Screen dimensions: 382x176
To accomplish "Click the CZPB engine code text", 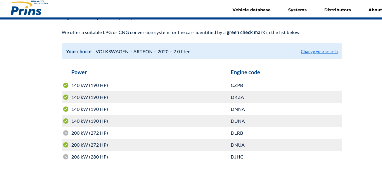I will point(237,85).
